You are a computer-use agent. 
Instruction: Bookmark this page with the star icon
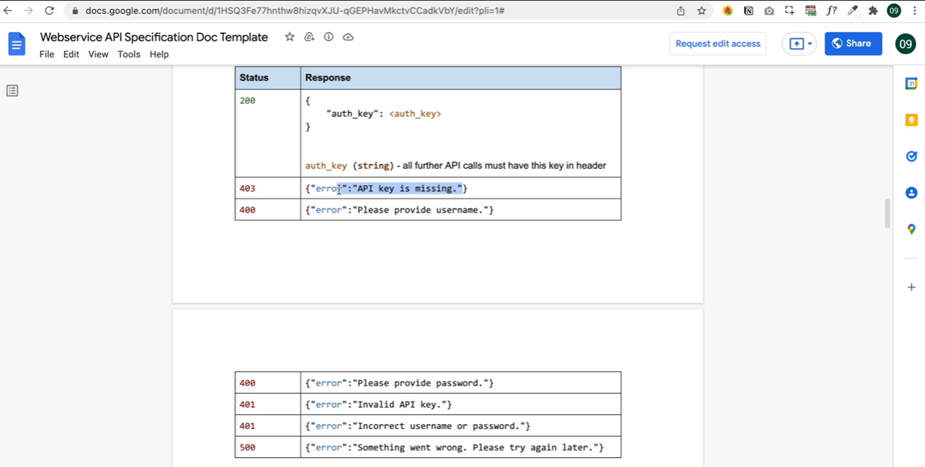701,11
